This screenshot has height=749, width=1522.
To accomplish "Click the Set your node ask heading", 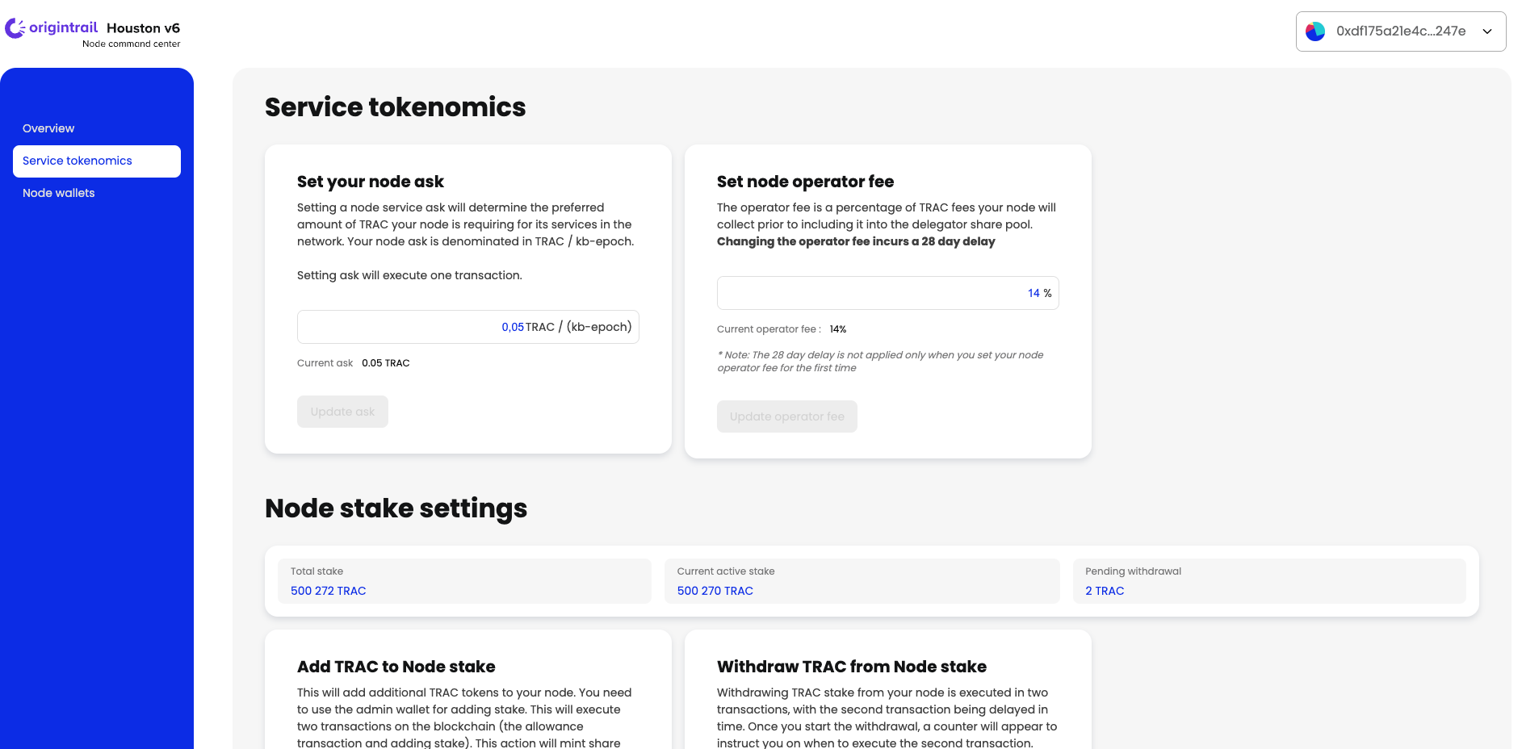I will tap(371, 182).
